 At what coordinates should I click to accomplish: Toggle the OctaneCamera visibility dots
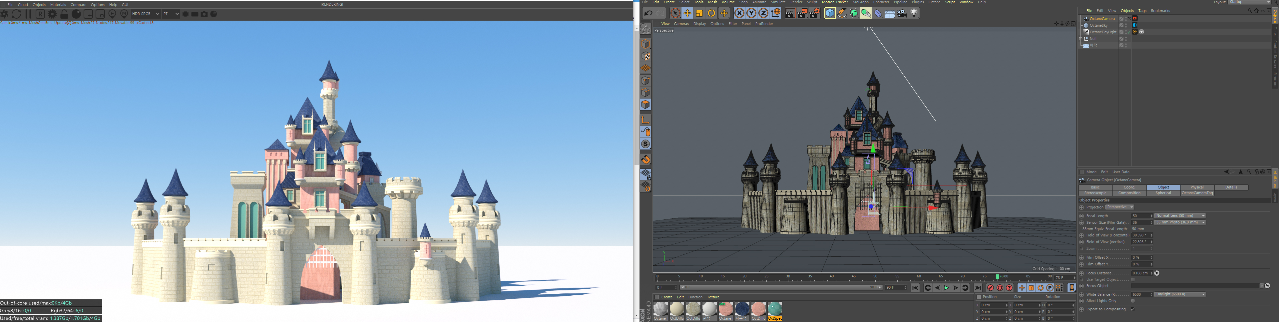coord(1126,18)
